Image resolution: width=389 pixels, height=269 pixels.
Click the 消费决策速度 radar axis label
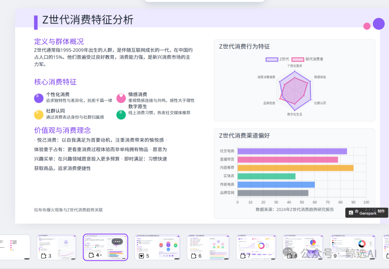tap(266, 77)
